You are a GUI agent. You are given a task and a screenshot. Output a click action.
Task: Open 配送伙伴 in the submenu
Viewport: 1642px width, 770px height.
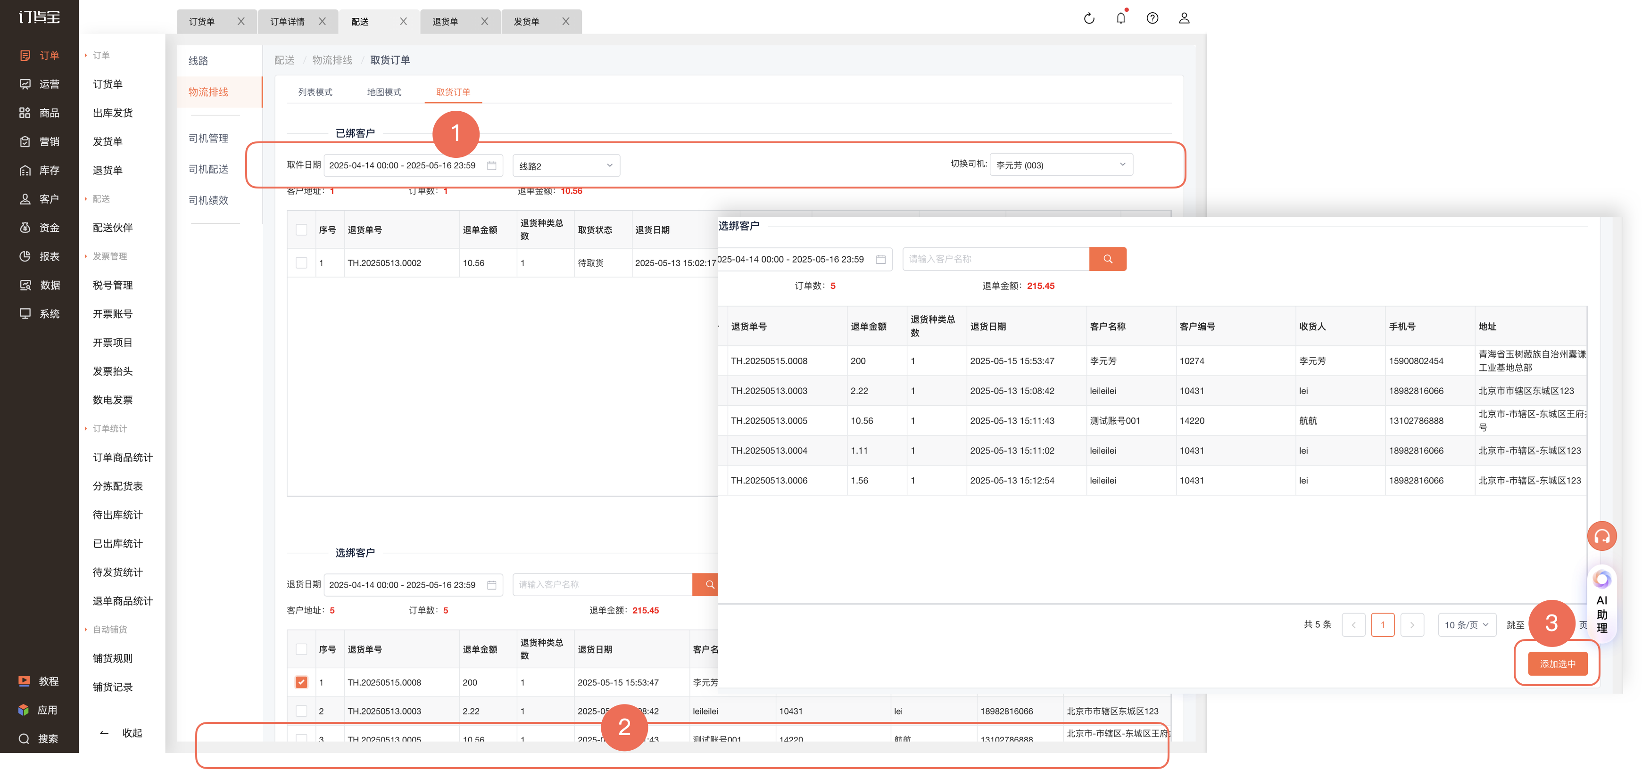tap(112, 227)
